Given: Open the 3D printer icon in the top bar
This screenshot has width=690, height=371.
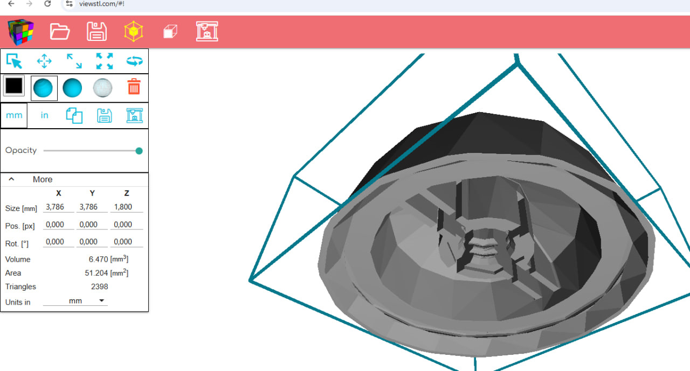Looking at the screenshot, I should tap(207, 32).
